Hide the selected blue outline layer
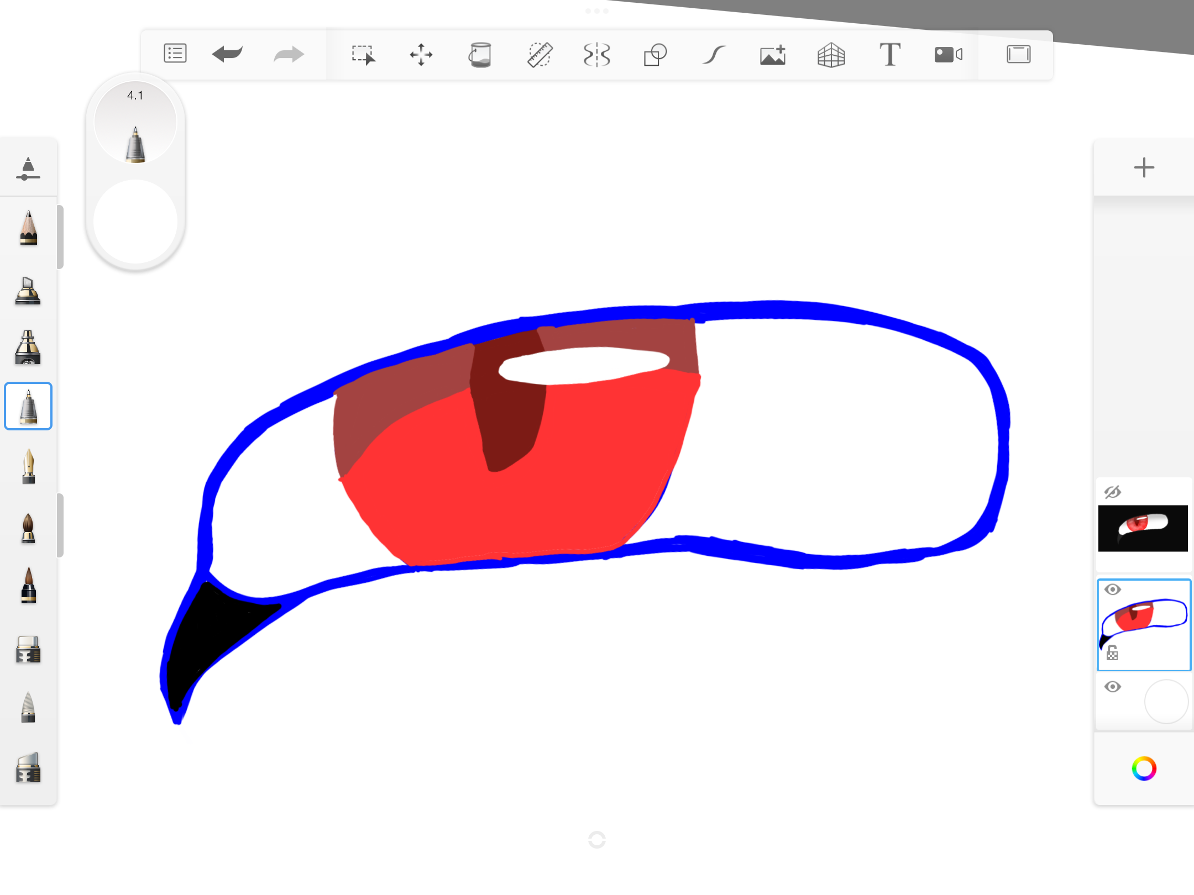 click(1113, 590)
